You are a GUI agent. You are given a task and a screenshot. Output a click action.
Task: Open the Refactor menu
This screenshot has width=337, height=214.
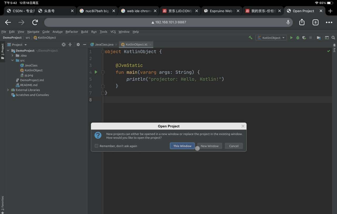pyautogui.click(x=72, y=32)
